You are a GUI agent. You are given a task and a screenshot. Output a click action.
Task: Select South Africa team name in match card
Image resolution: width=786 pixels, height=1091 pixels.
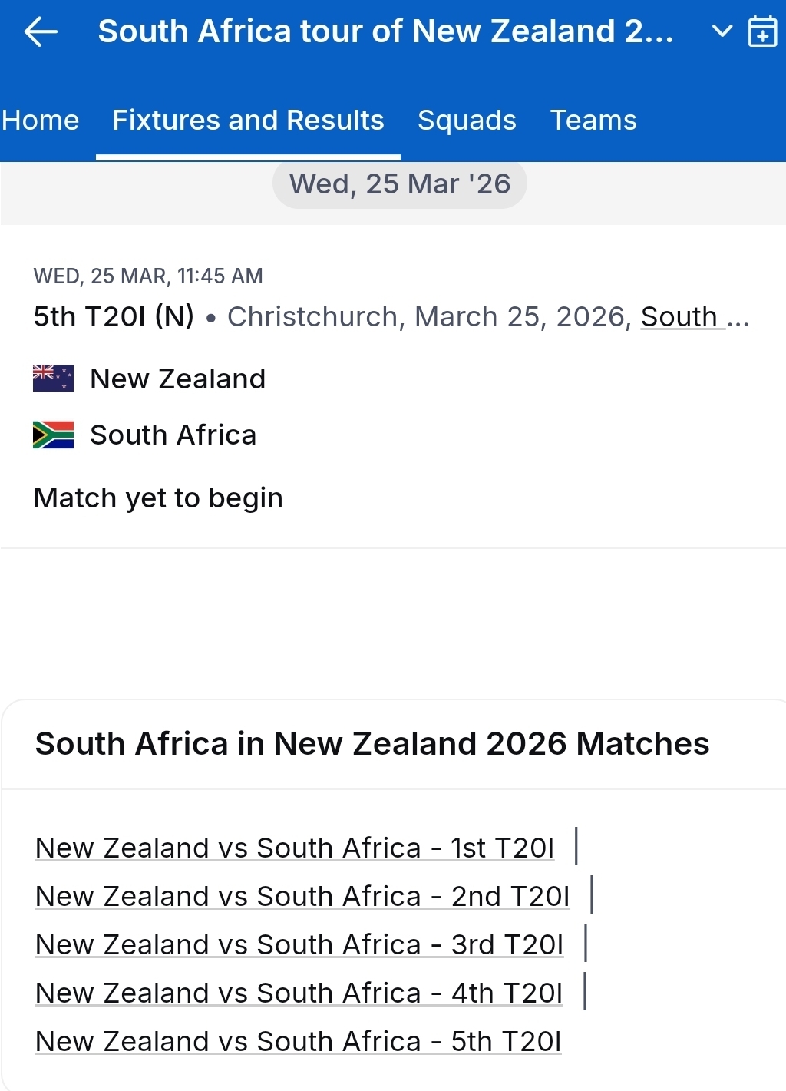coord(173,435)
